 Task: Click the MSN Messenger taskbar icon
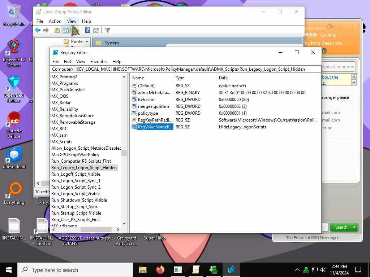click(213, 270)
